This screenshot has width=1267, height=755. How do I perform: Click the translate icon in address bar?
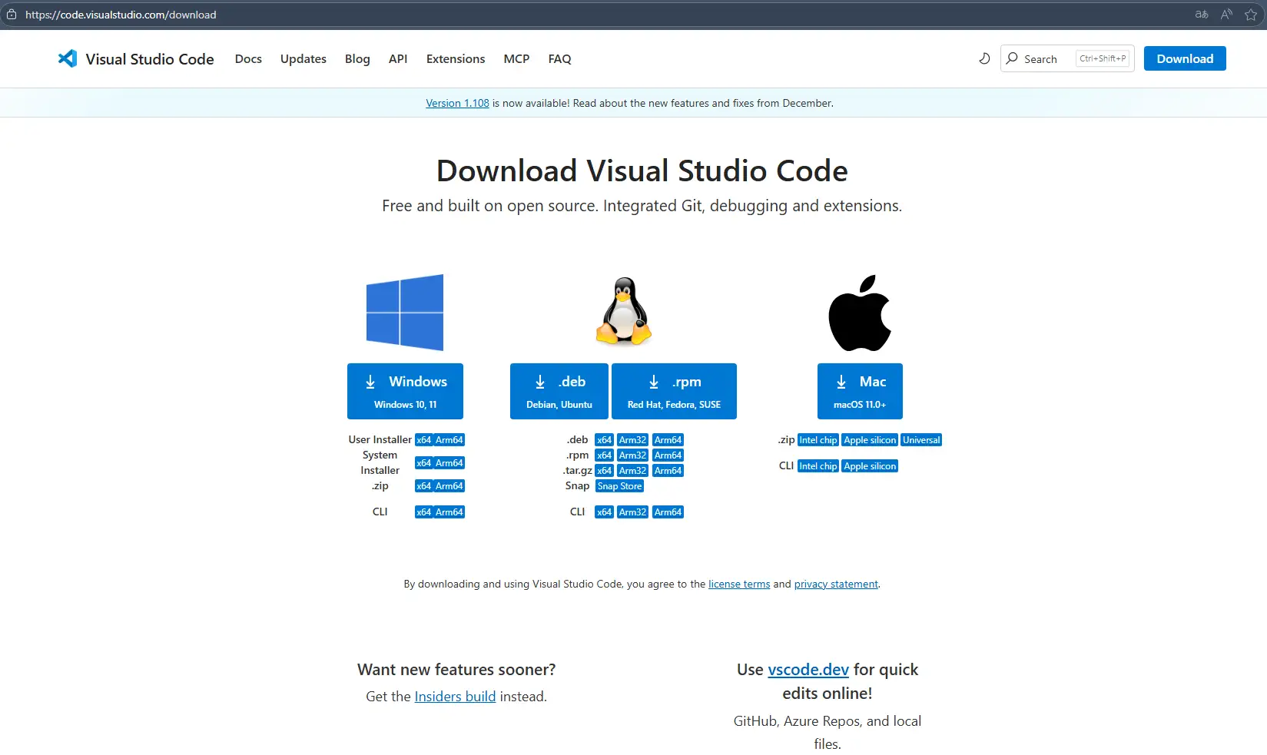(x=1200, y=14)
